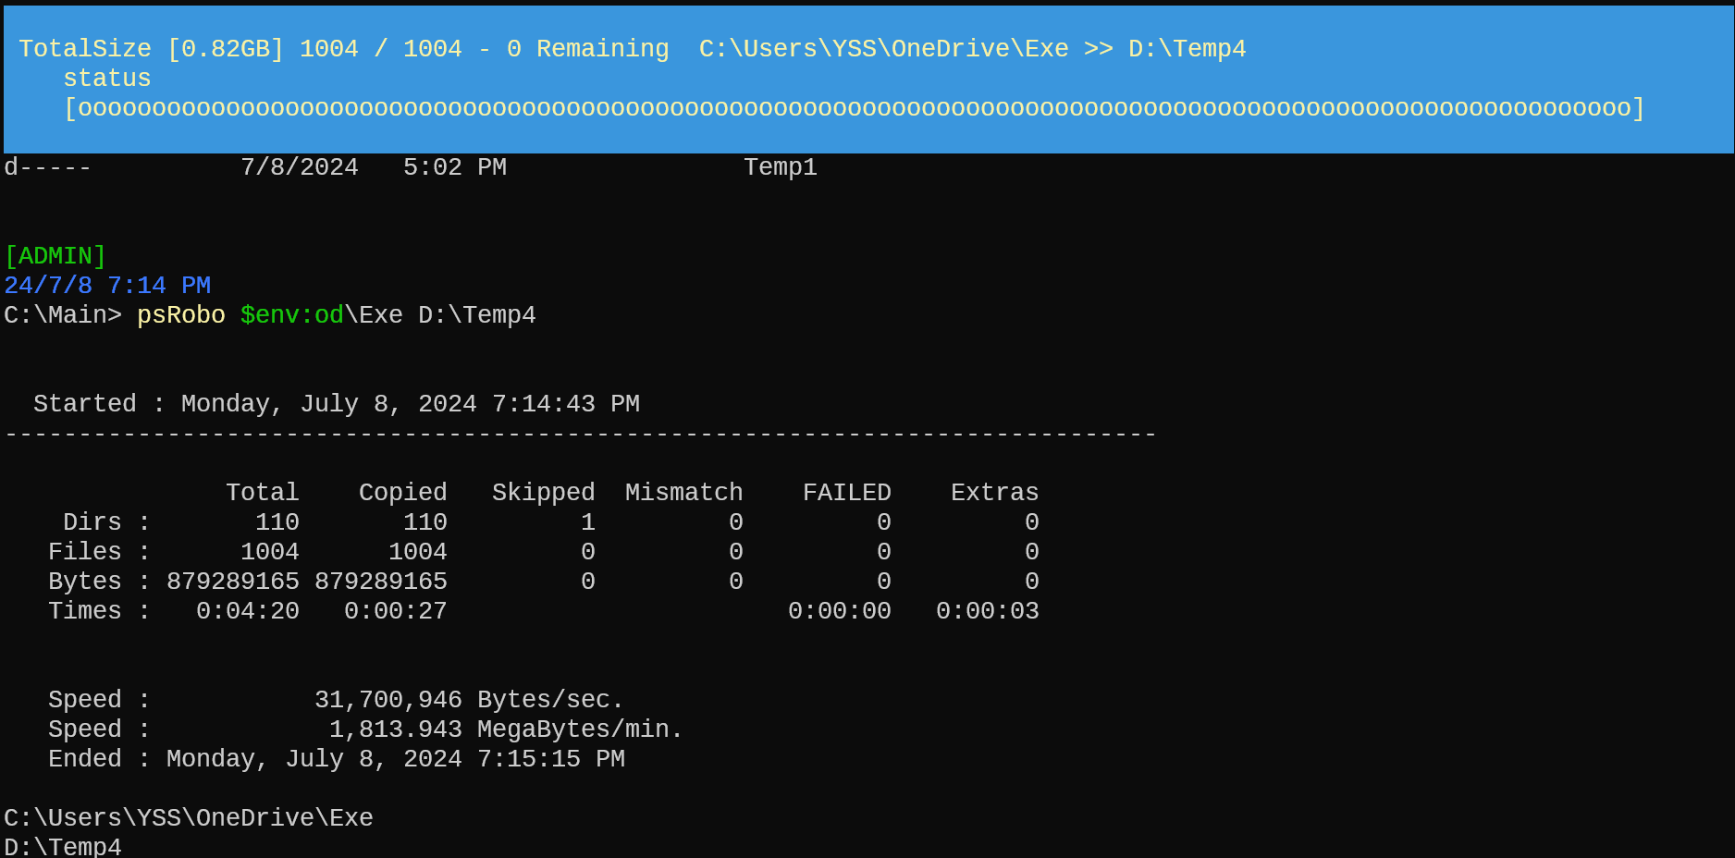Click Dirs Skipped value 1
This screenshot has height=858, width=1735.
coord(588,522)
